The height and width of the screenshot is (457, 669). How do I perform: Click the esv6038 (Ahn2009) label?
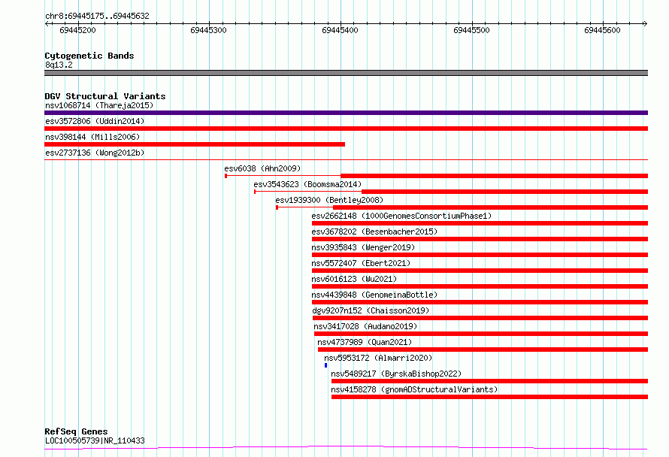coord(262,168)
